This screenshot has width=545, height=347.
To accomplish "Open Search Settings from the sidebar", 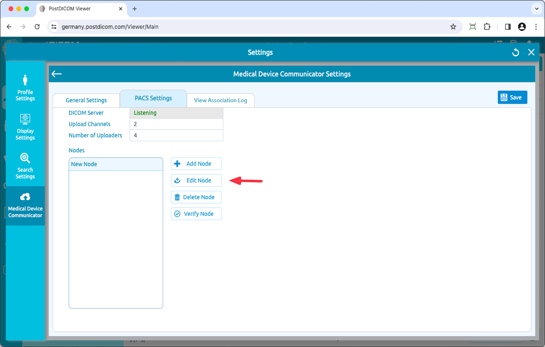I will (x=25, y=166).
